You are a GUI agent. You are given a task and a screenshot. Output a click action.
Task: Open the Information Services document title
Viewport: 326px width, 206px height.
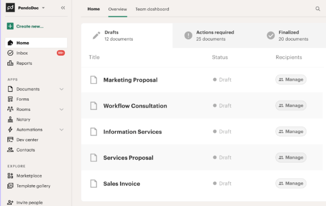click(x=132, y=132)
